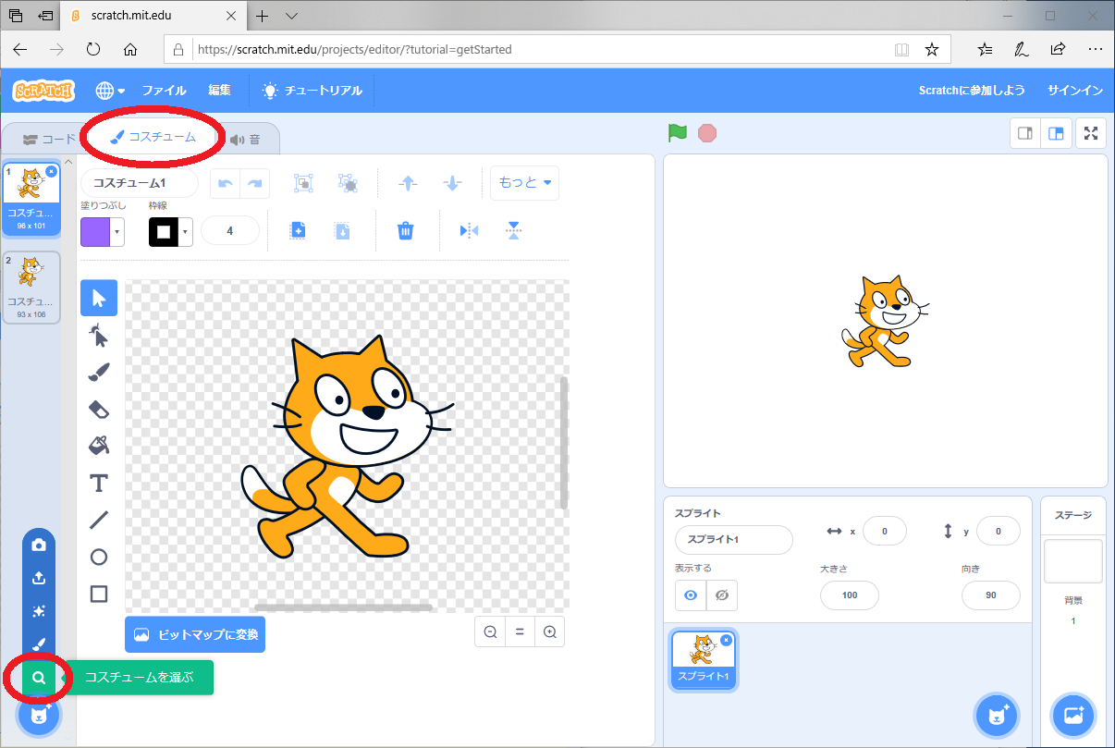Hide the sprite with crossed-eye icon
Screen dimensions: 1115x748
tap(722, 595)
